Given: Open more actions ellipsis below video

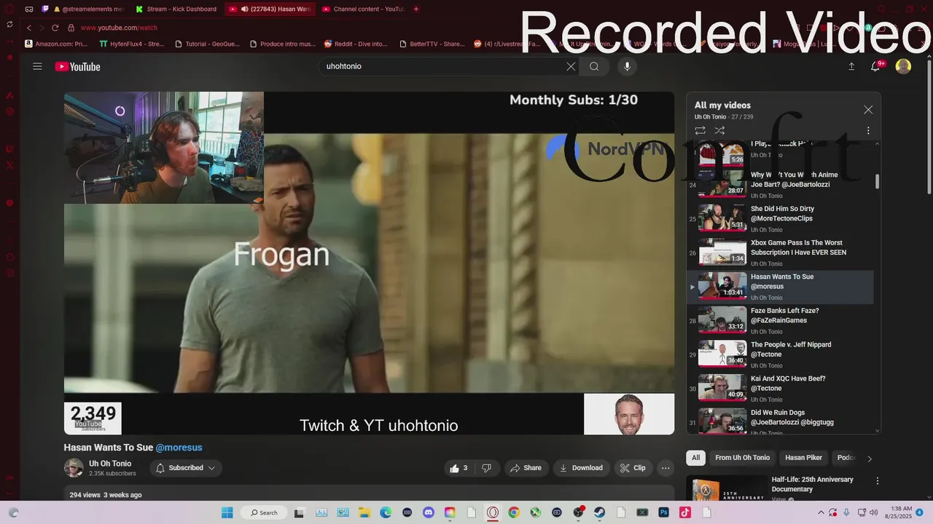Looking at the screenshot, I should [x=665, y=468].
